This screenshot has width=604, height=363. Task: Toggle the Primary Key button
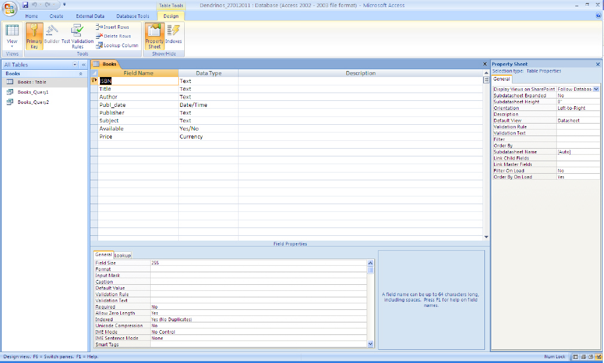(x=34, y=36)
